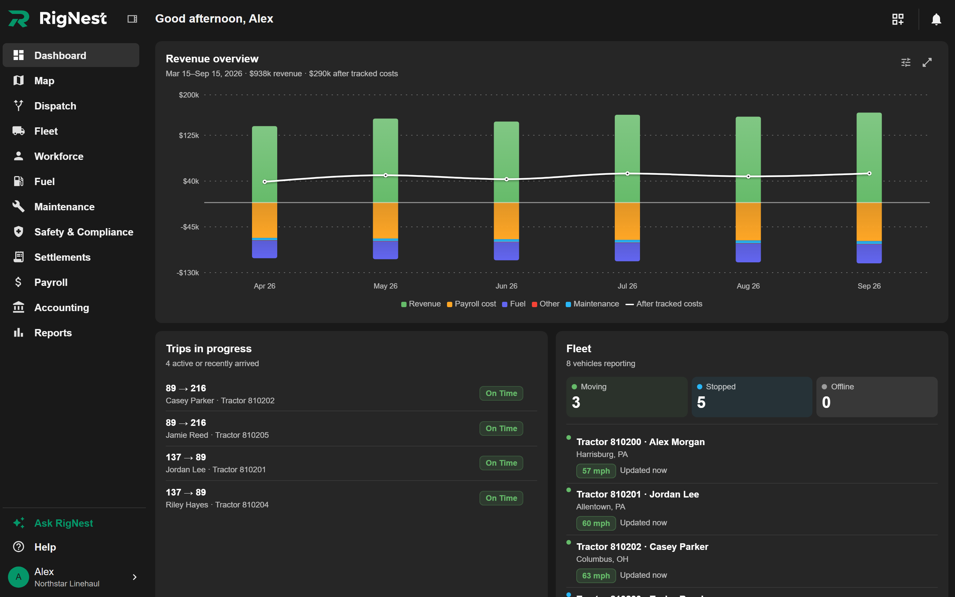Collapse the sidebar panel toggle icon
This screenshot has height=597, width=955.
[132, 19]
